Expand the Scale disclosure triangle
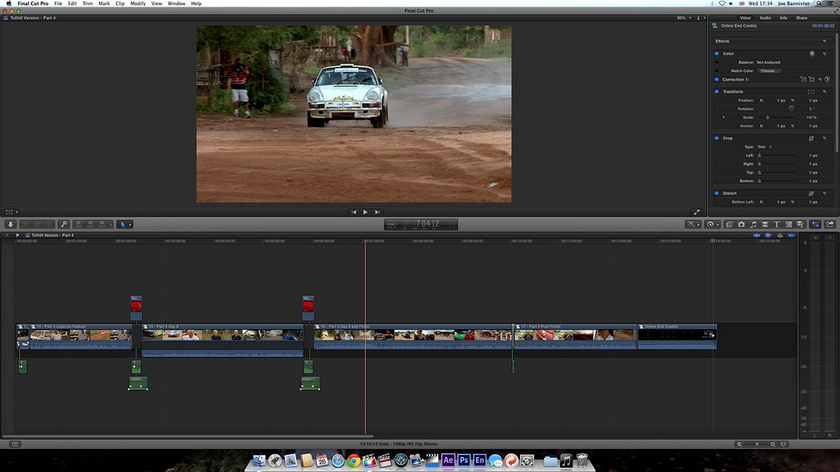 click(x=724, y=117)
